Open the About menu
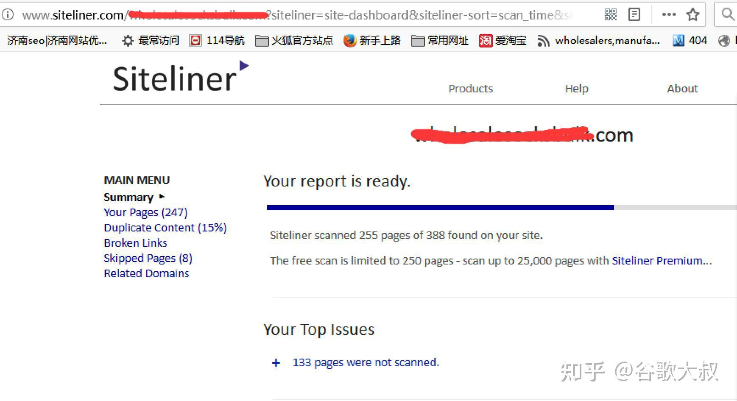 [682, 89]
